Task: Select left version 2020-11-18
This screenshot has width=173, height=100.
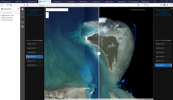Action: coord(35,44)
